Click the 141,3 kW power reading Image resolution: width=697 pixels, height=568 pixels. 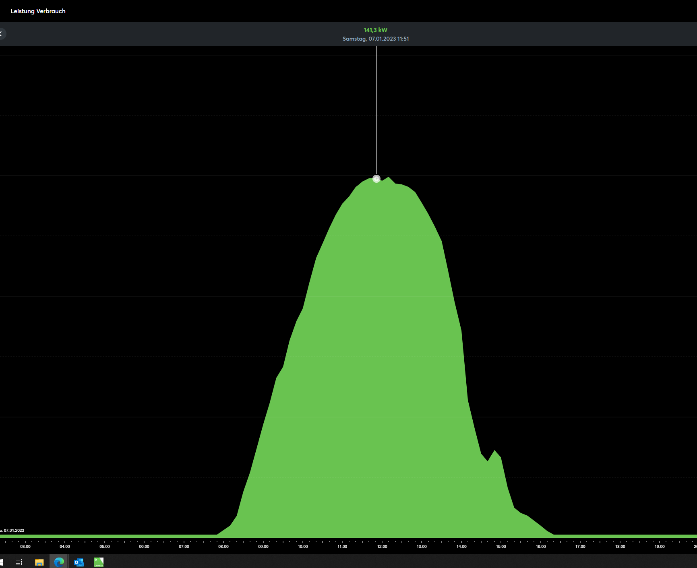[x=376, y=30]
